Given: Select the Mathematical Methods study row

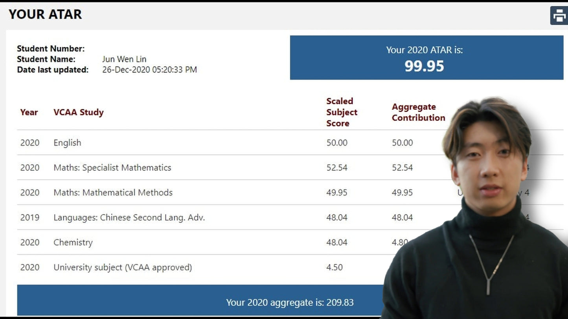Looking at the screenshot, I should click(x=113, y=193).
